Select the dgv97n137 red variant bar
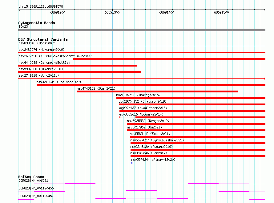The width and height of the screenshot is (274, 203). 192,111
